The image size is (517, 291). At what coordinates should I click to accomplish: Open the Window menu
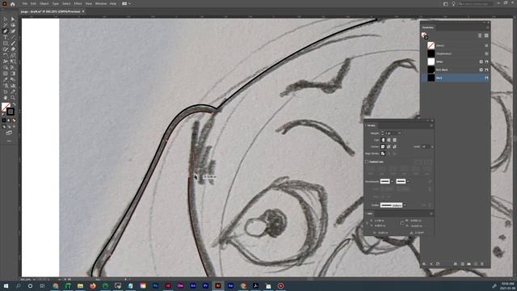tap(101, 3)
